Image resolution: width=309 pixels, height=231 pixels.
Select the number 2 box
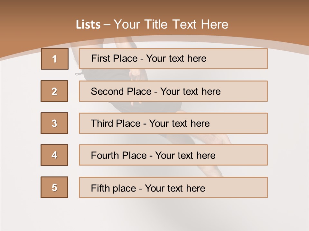pos(54,91)
